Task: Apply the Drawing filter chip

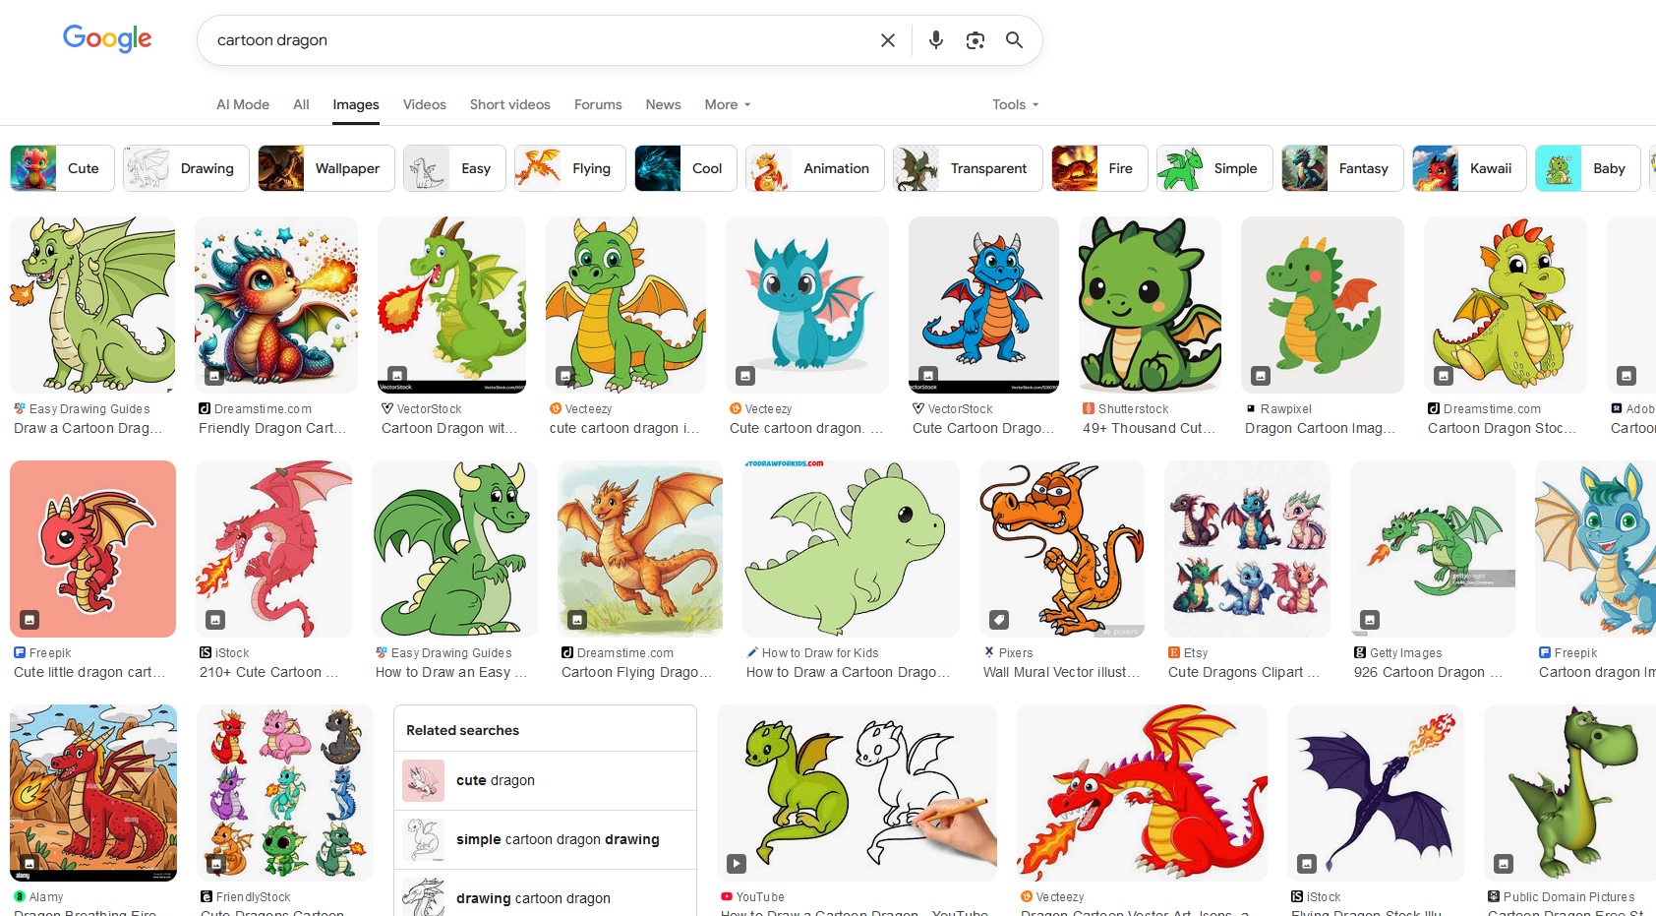Action: pos(186,168)
